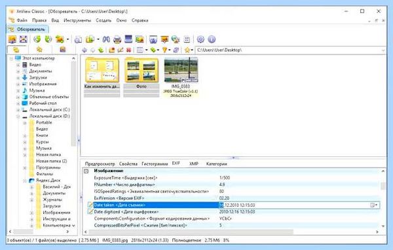This screenshot has height=250, width=393.
Task: Click the web page globe icon
Action: 176,39
